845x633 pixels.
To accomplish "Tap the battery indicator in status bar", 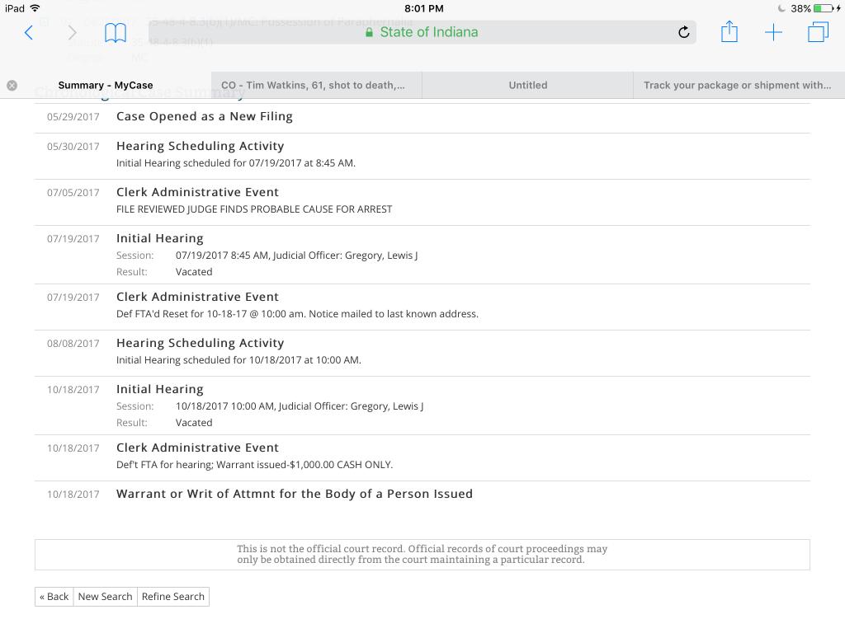I will 824,8.
